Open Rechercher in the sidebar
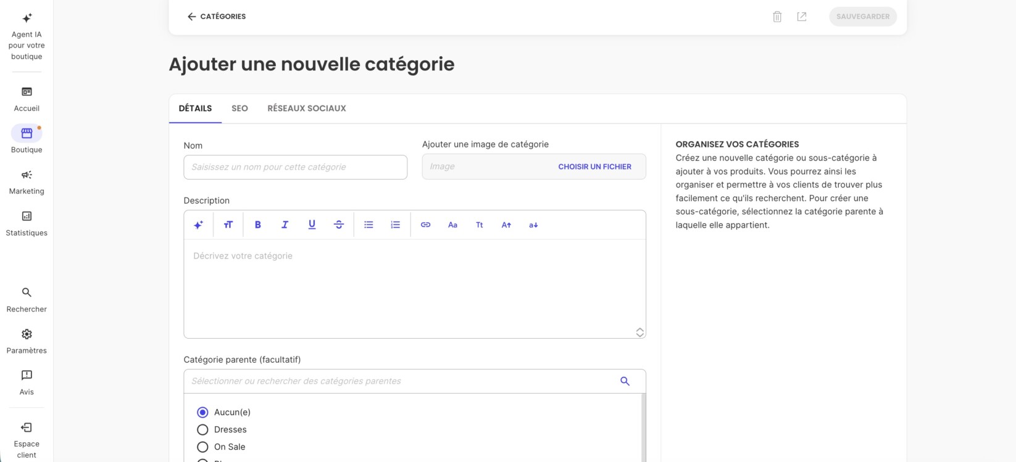 pyautogui.click(x=27, y=300)
